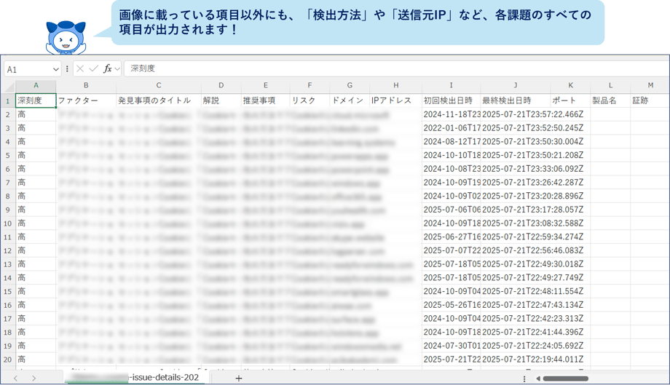
Task: Select column B header
Action: [86, 85]
